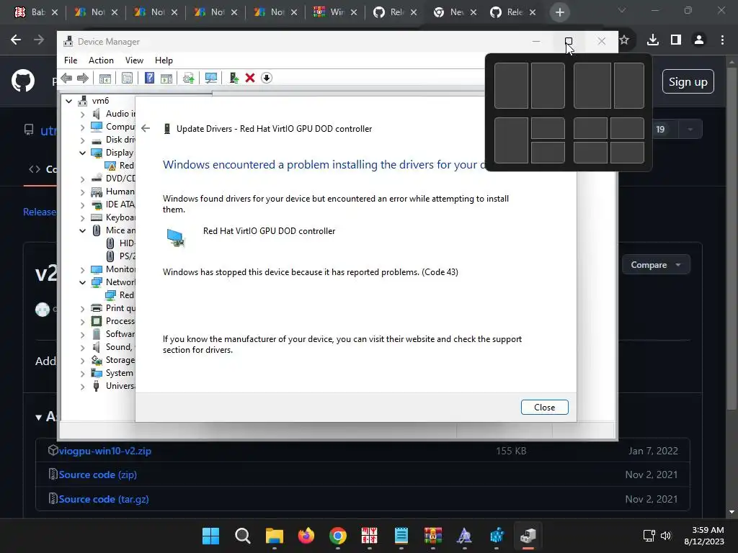738x553 pixels.
Task: Click Chrome browser back arrow
Action: coord(16,40)
